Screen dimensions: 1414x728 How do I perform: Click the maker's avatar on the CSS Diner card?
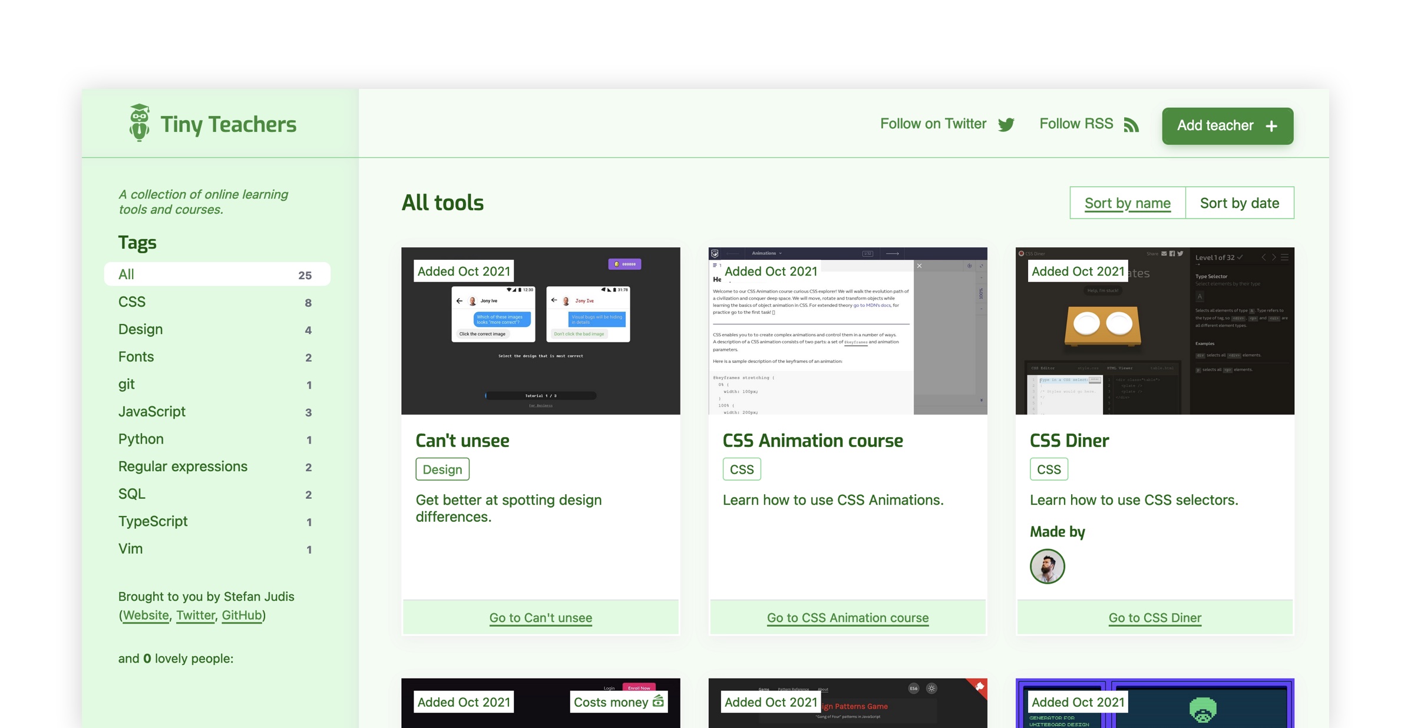[x=1048, y=567]
